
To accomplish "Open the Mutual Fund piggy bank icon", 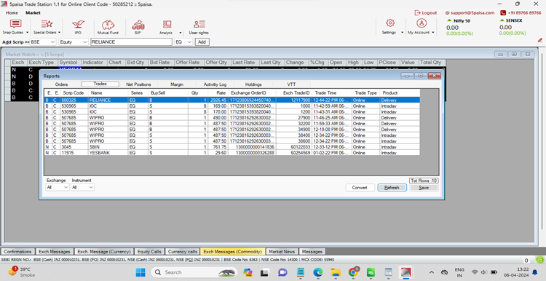I will point(108,25).
